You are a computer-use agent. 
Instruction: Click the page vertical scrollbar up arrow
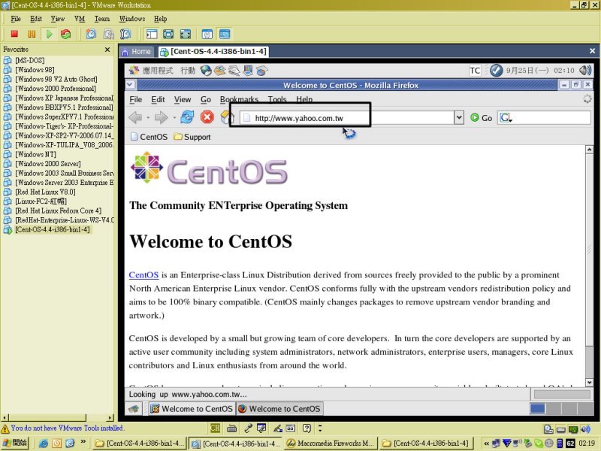coord(590,150)
